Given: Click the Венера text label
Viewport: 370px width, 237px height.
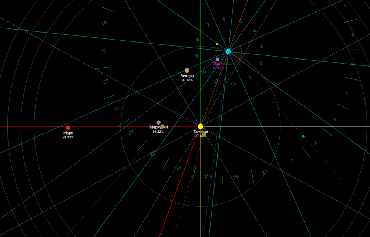Looking at the screenshot, I should point(187,76).
